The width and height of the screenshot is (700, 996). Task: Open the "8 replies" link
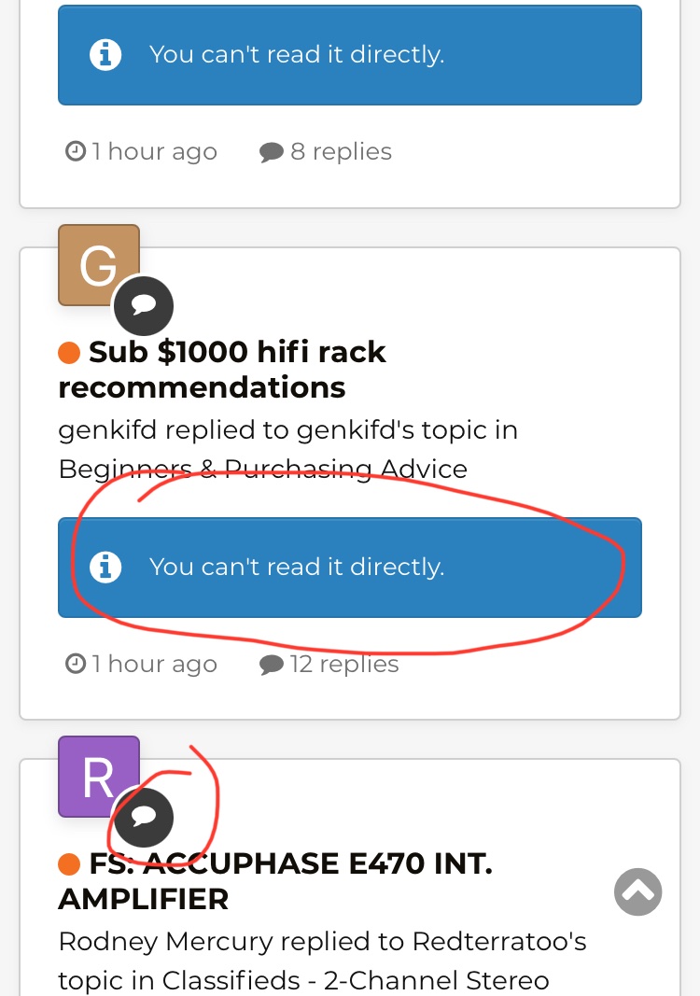coord(340,151)
